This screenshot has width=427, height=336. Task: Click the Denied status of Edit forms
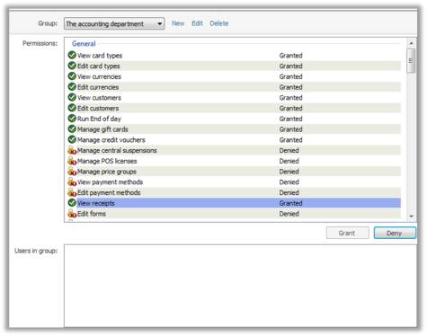[x=289, y=214]
